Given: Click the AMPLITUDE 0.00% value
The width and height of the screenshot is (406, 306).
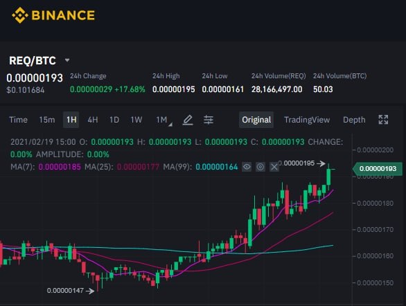Looking at the screenshot, I should (98, 154).
